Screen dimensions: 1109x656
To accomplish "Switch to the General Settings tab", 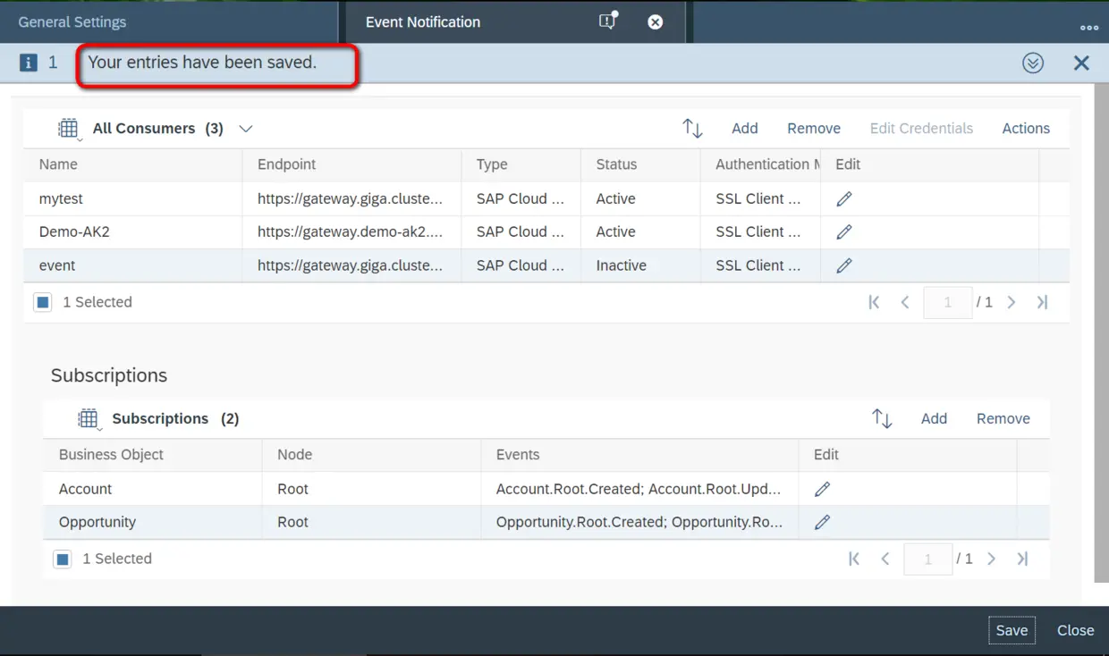I will point(72,22).
